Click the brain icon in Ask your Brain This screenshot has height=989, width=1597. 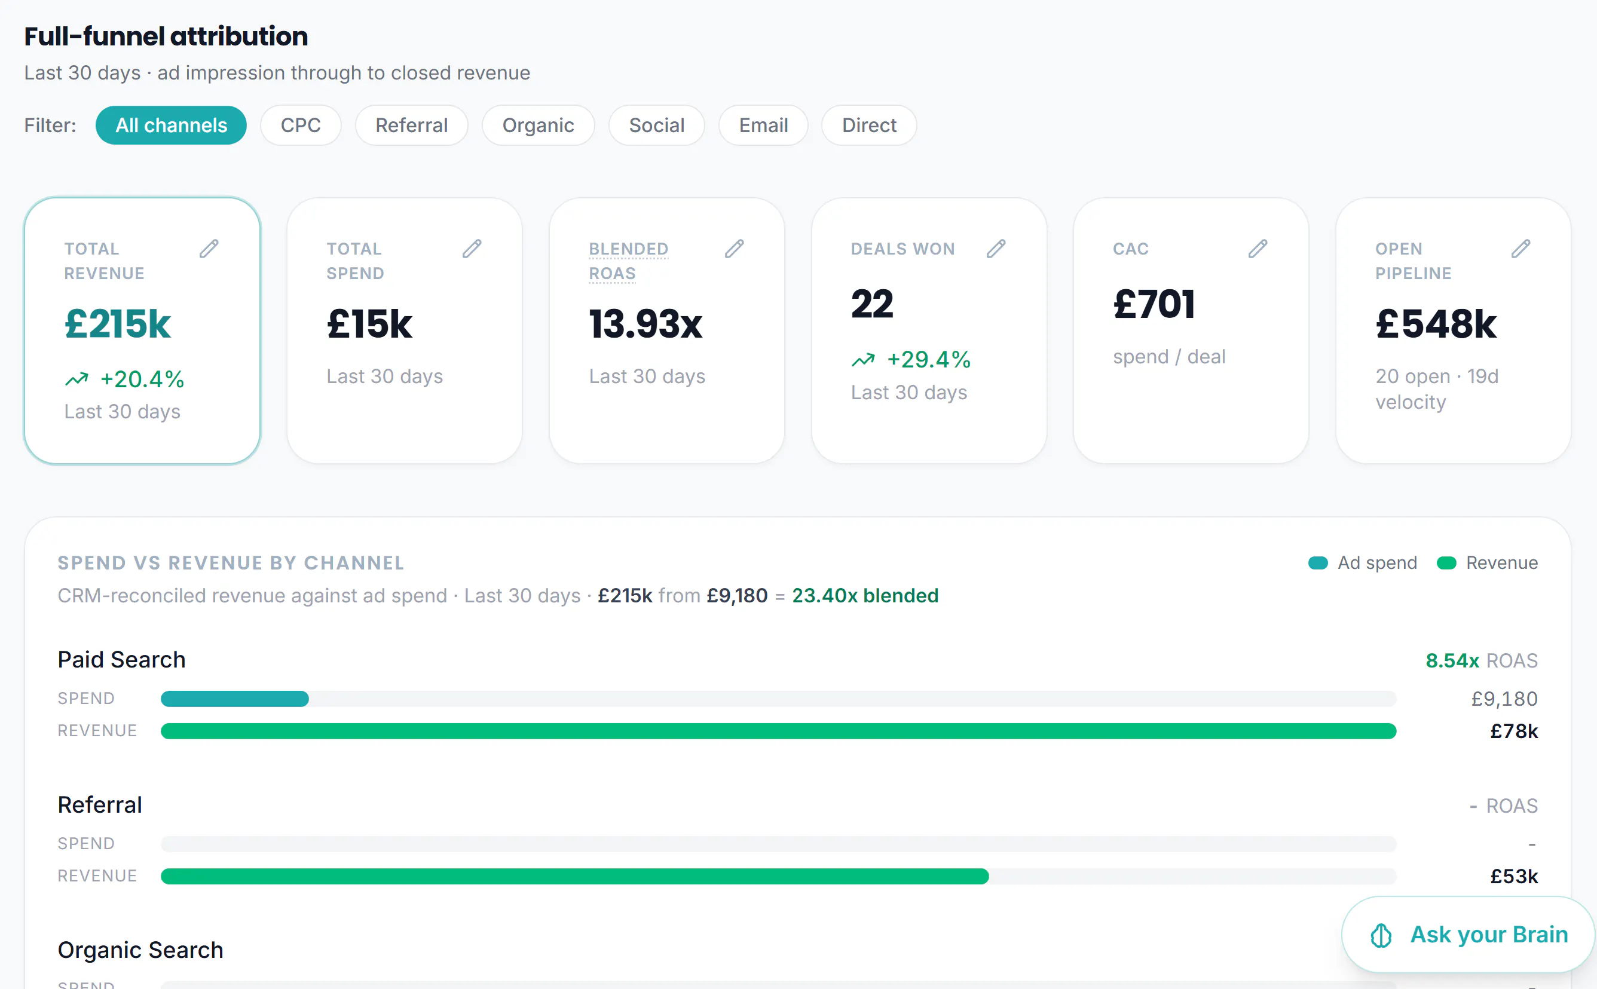1381,935
